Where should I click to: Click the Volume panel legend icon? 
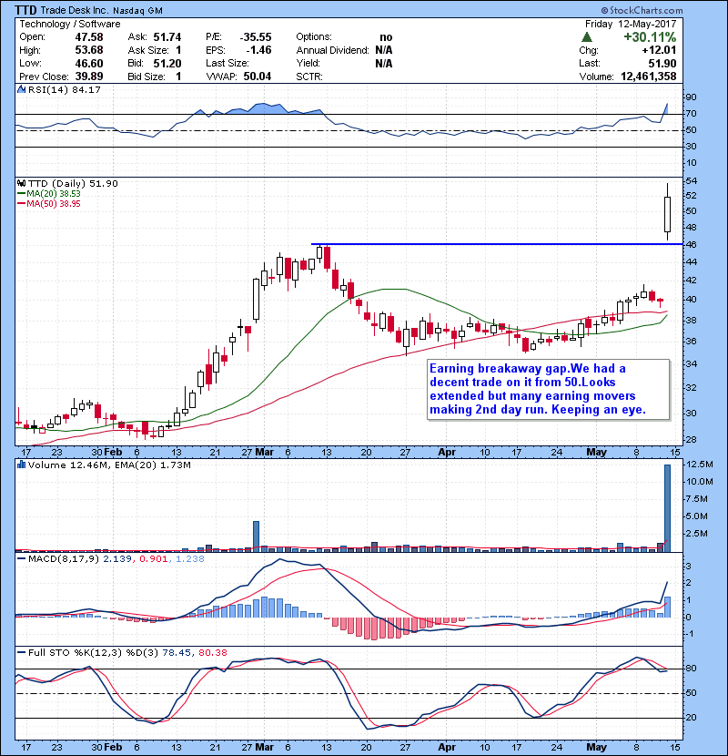(20, 467)
